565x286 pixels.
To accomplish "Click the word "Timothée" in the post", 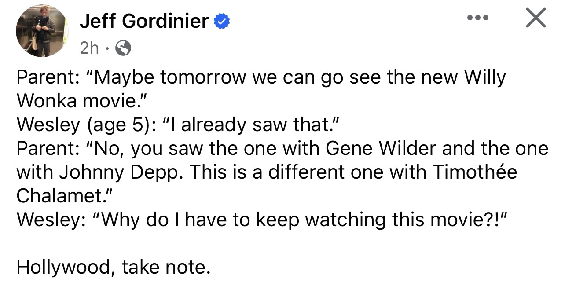I will [475, 172].
